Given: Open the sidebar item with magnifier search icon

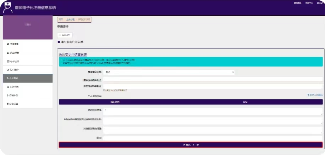Looking at the screenshot, I should click(x=14, y=87).
